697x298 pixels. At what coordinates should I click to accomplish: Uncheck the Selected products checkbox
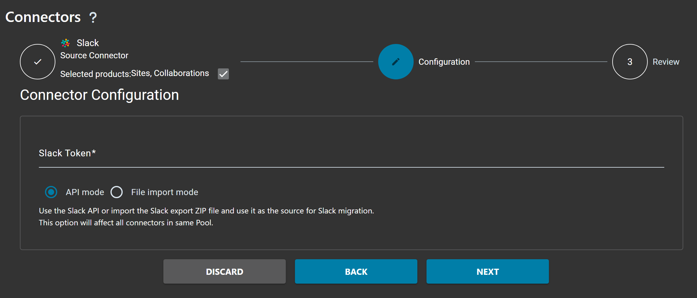point(223,74)
